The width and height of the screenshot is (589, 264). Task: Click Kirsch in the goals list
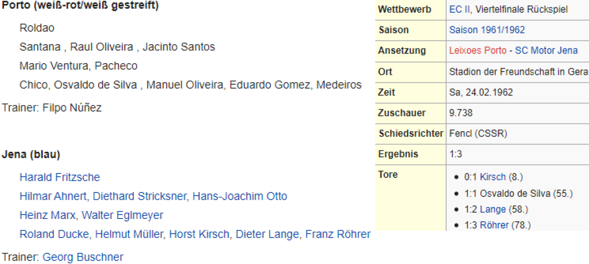pyautogui.click(x=492, y=177)
